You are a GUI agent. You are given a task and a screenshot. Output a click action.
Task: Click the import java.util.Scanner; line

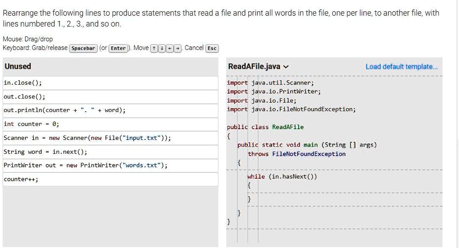[270, 83]
